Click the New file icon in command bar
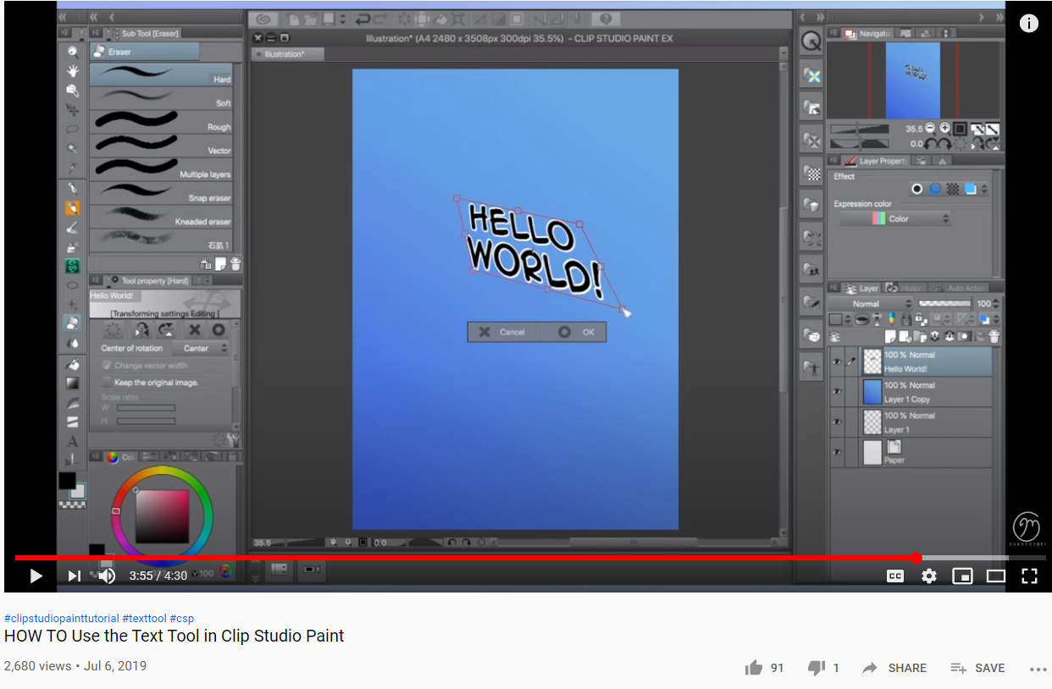 [292, 19]
